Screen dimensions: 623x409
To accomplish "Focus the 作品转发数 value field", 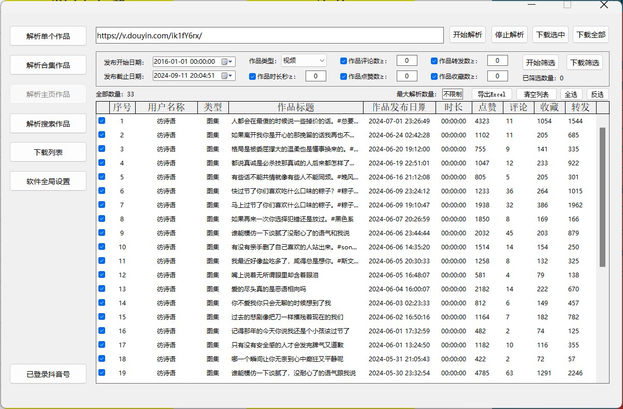I will (x=498, y=61).
